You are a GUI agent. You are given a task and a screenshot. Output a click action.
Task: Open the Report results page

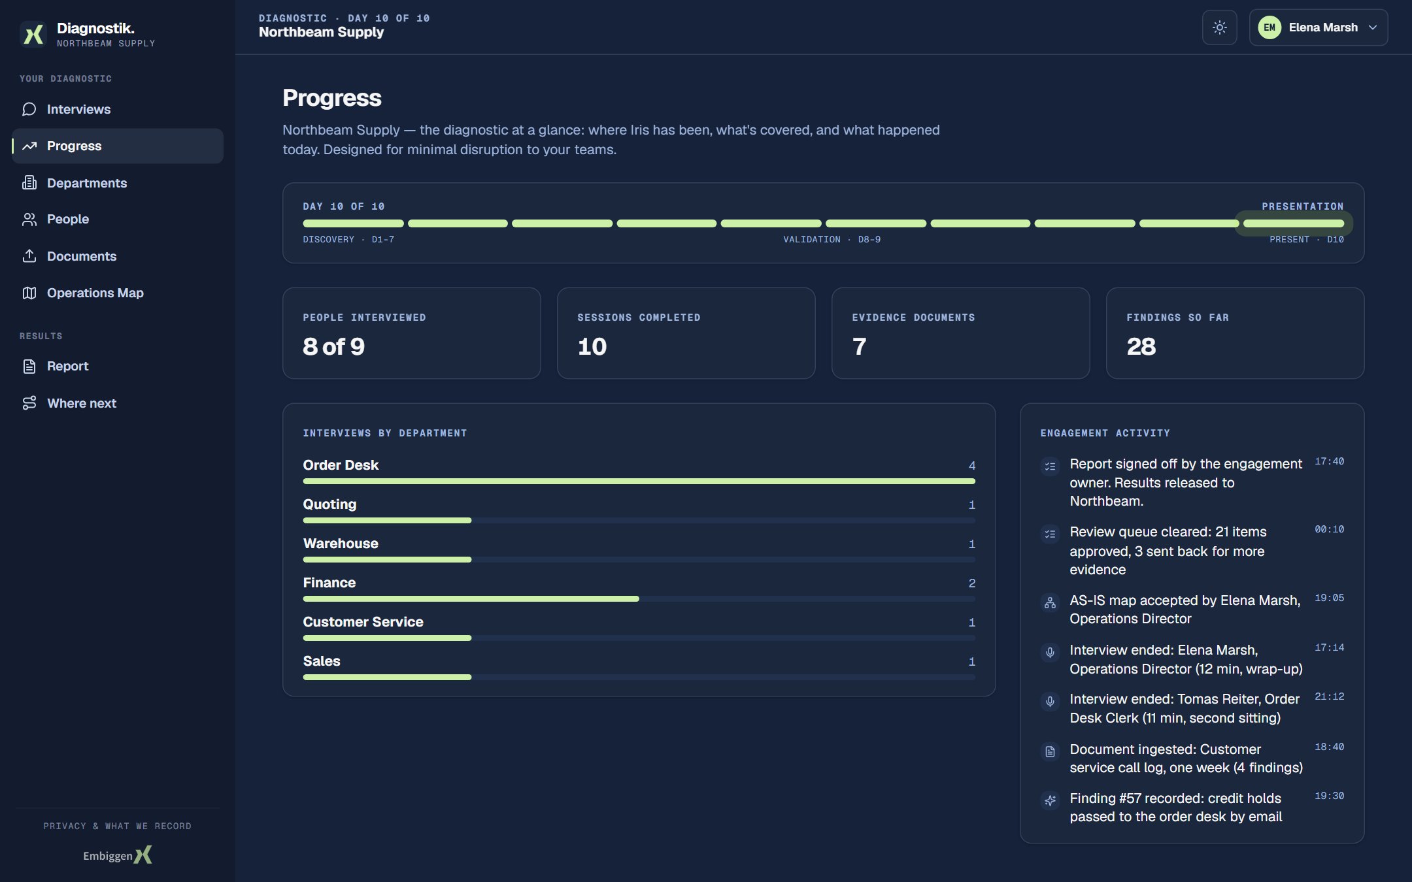(118, 367)
